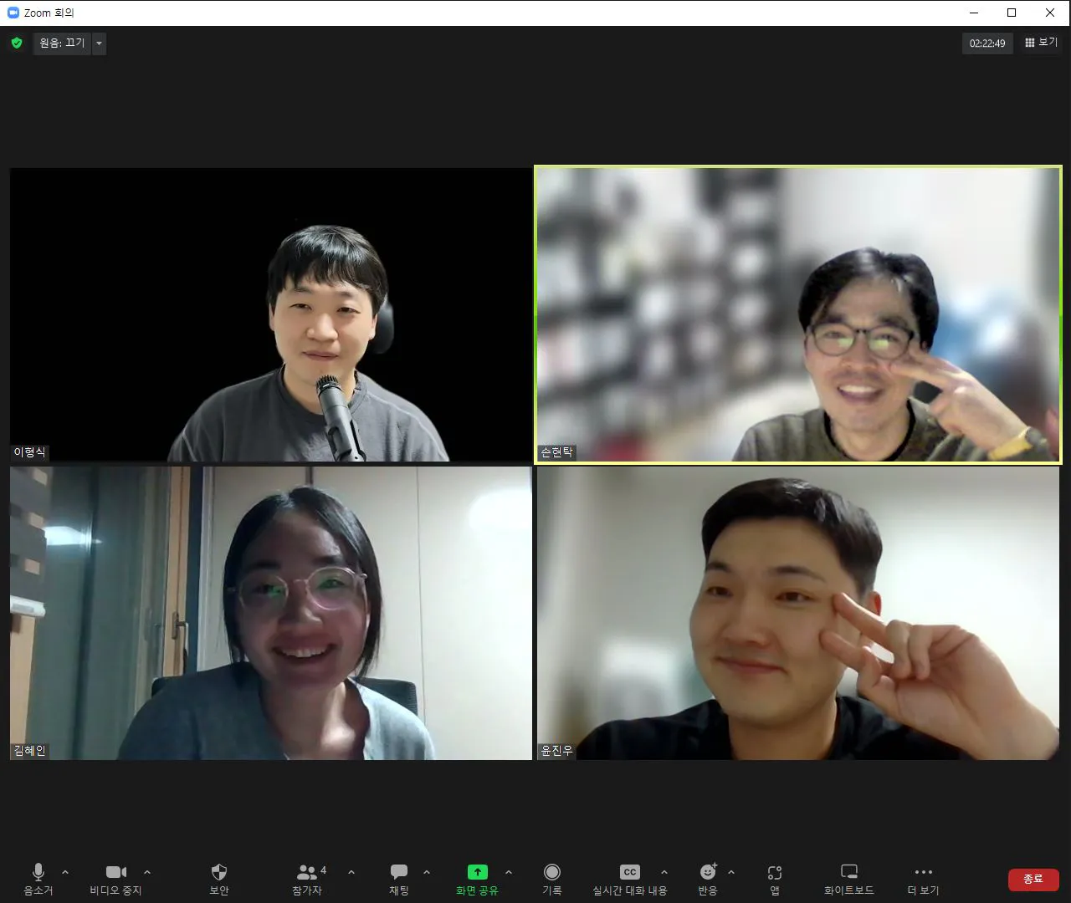Viewport: 1071px width, 903px height.
Task: Select 손현탁's highlighted video tile
Action: pyautogui.click(x=798, y=314)
